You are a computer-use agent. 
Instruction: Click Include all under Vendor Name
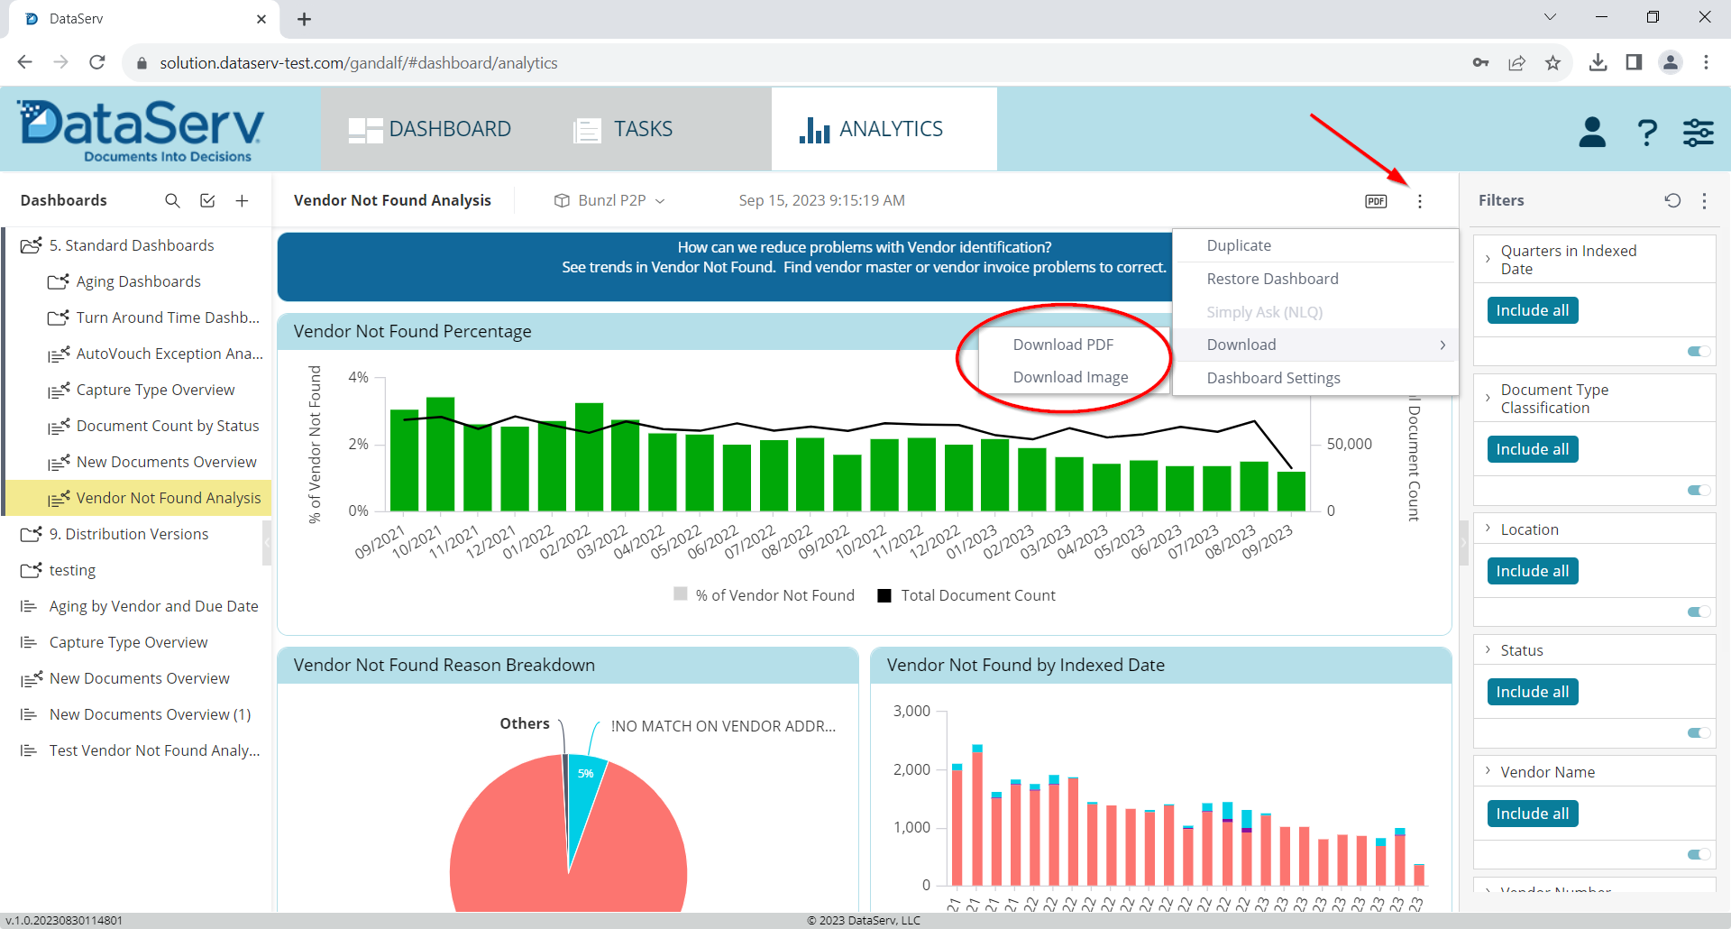[x=1533, y=814]
